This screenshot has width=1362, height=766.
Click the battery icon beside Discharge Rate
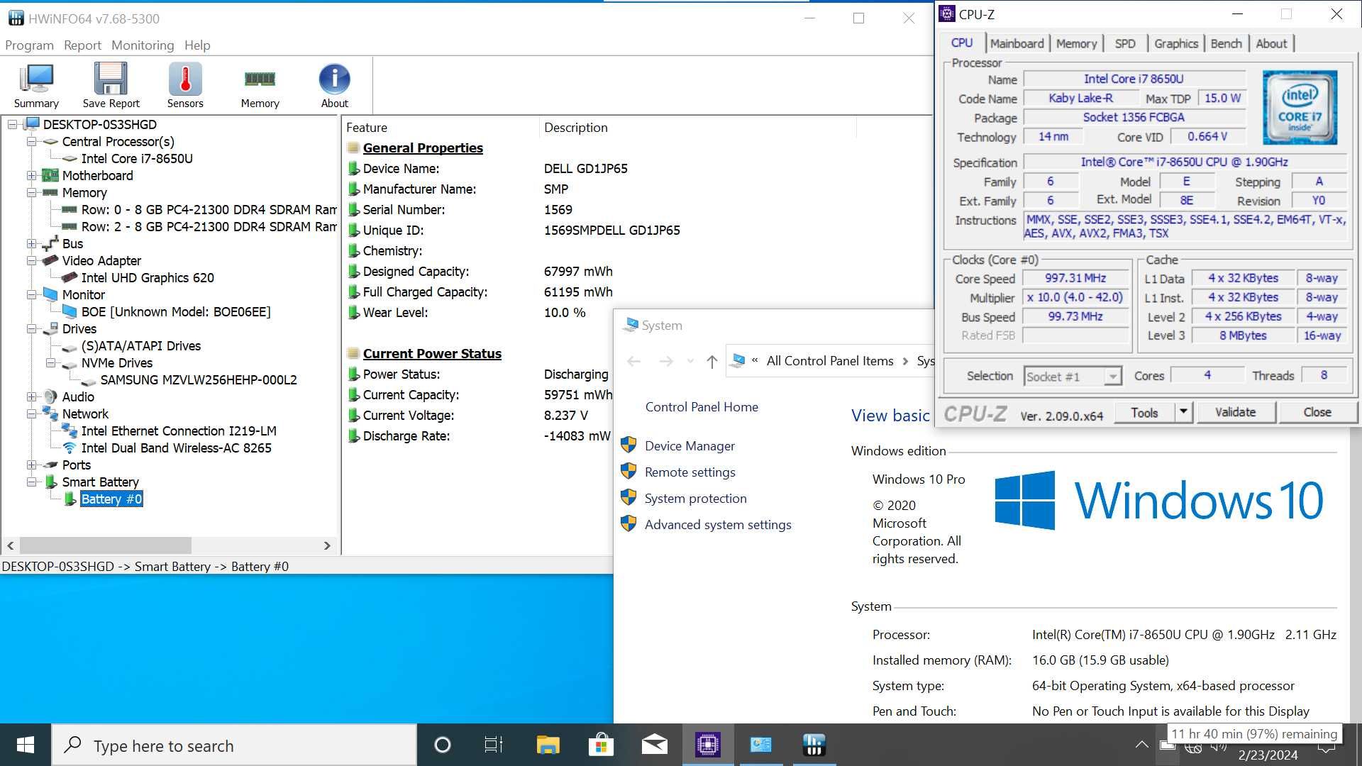pyautogui.click(x=353, y=435)
